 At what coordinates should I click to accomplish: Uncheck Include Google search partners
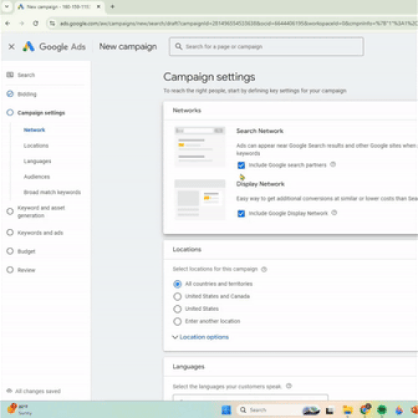coord(241,166)
